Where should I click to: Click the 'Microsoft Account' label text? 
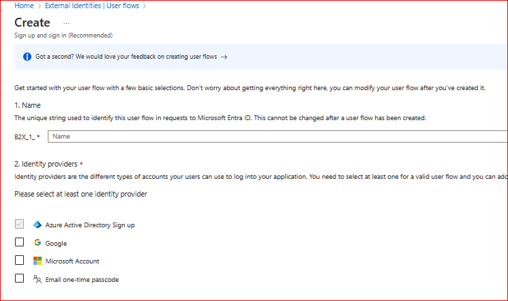point(72,261)
